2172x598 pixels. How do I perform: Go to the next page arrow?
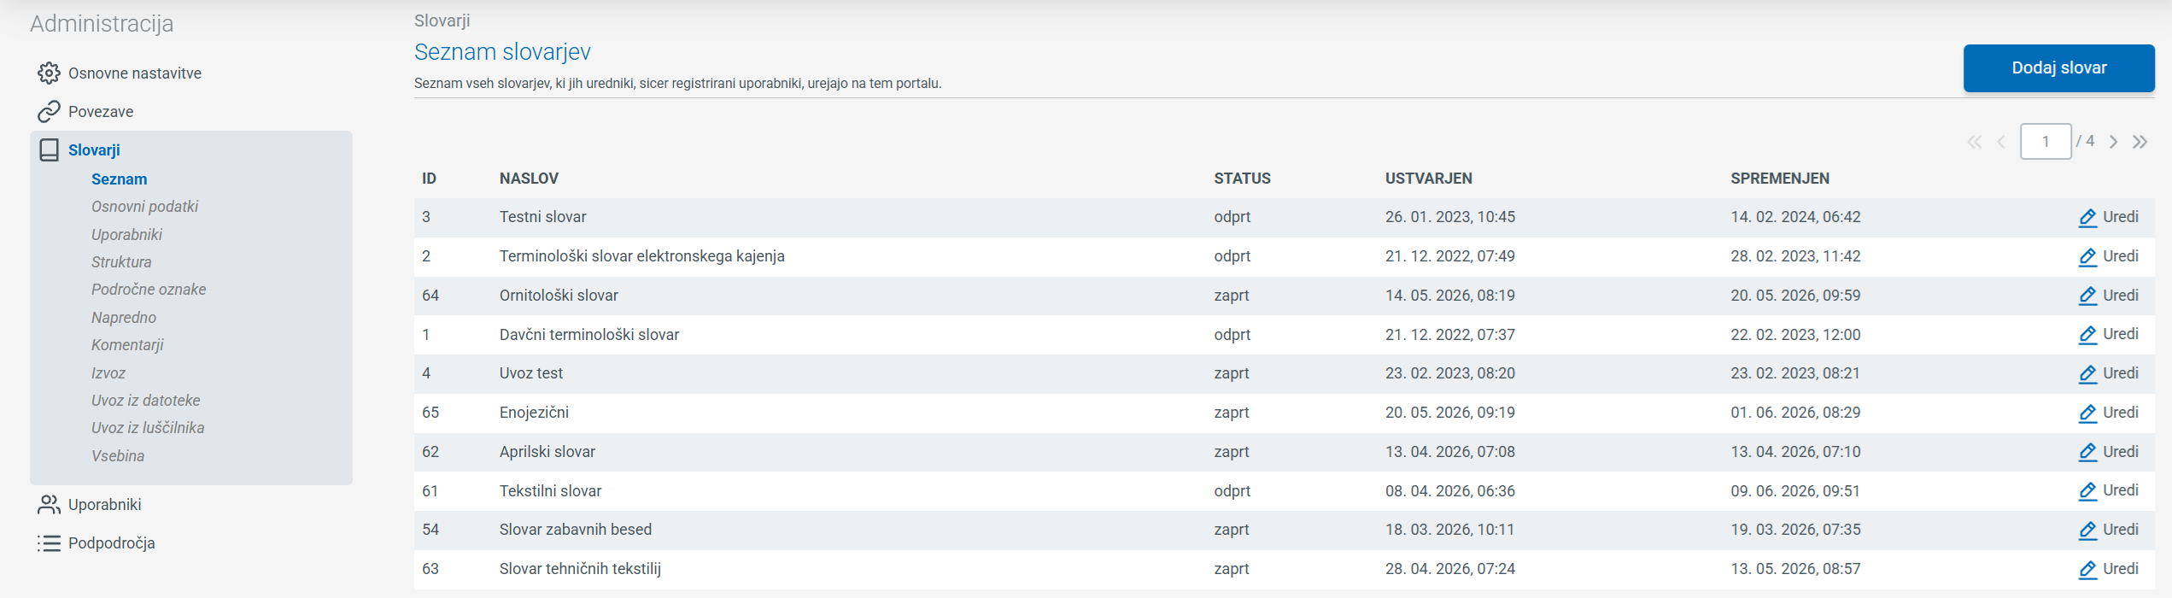tap(2113, 142)
